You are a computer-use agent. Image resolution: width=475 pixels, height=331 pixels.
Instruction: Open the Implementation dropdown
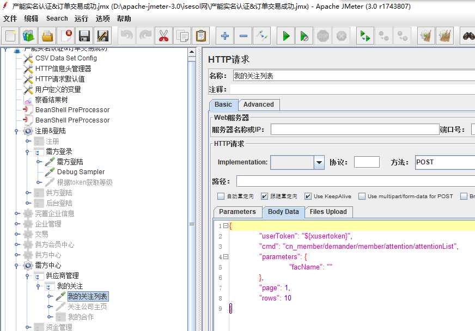(x=319, y=162)
